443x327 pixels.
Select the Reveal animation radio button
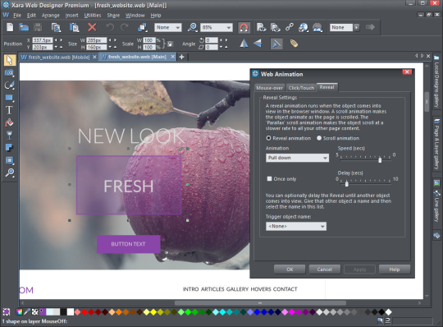[268, 138]
